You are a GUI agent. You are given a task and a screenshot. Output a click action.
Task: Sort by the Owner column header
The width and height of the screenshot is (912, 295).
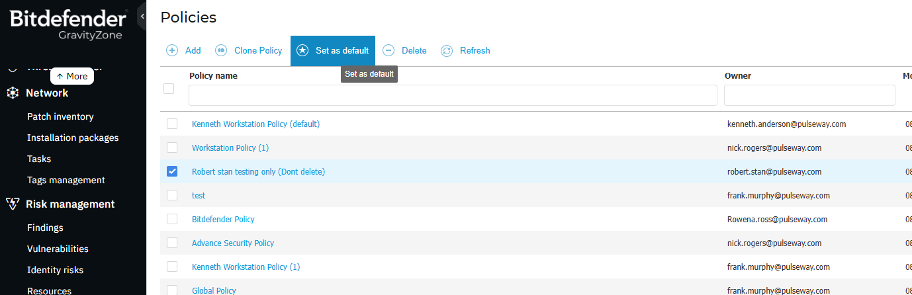click(738, 75)
